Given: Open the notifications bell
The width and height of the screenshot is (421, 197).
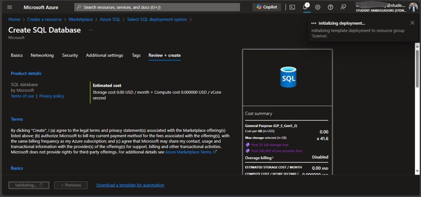Looking at the screenshot, I should [305, 7].
